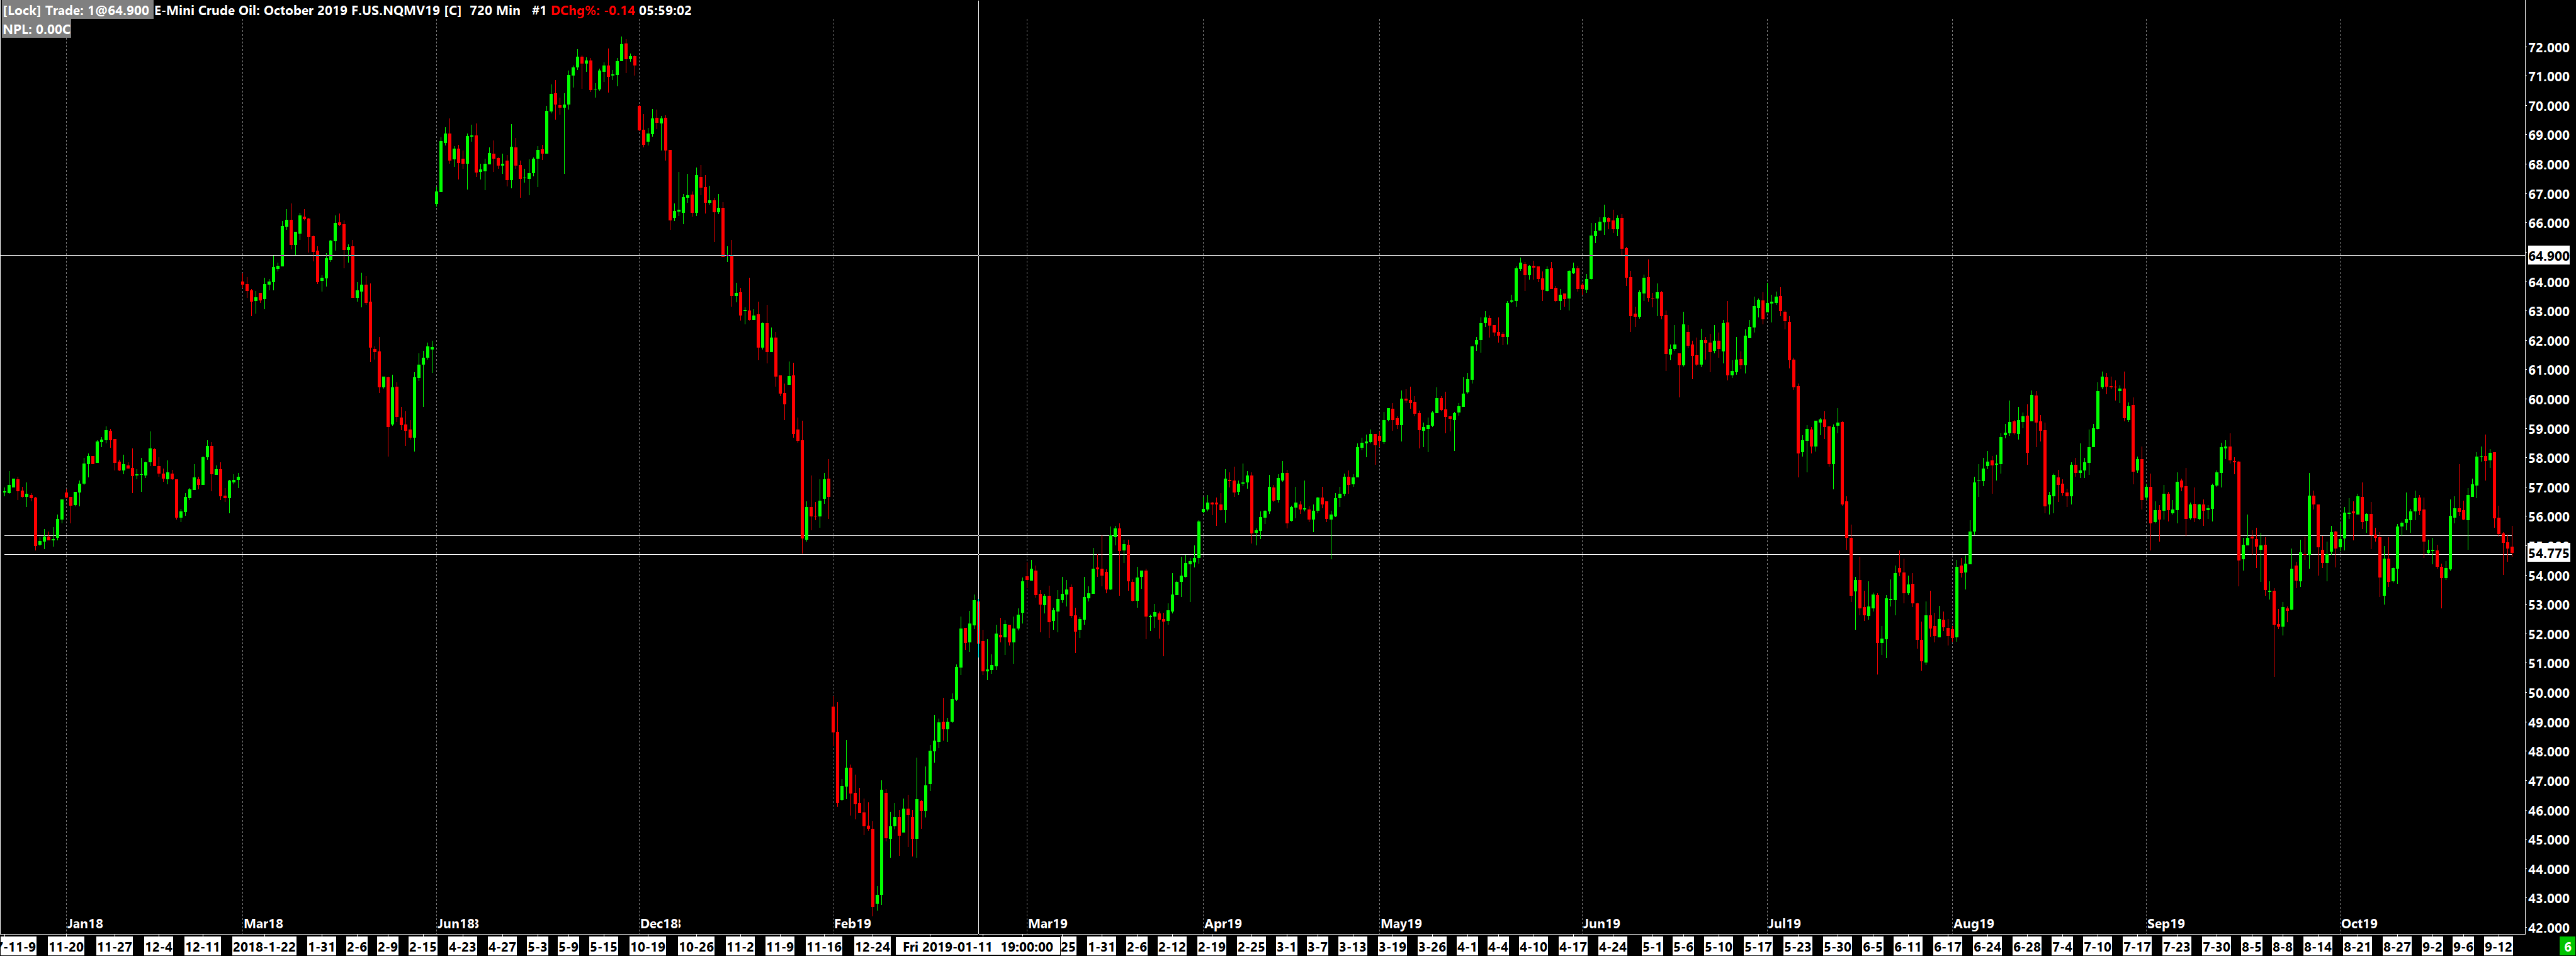
Task: Click the 42.000 level on the price scale
Action: click(x=2548, y=927)
